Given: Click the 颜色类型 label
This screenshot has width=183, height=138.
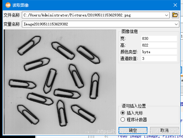Looking at the screenshot, I should 129,52.
